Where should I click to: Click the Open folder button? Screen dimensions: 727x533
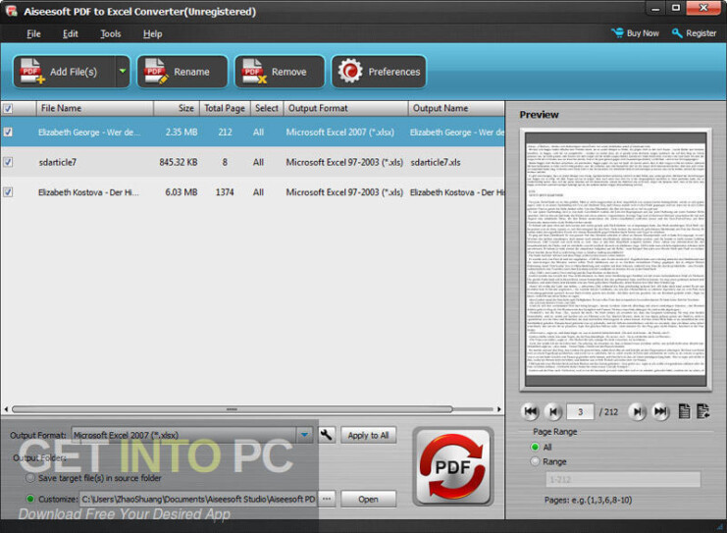pos(368,500)
